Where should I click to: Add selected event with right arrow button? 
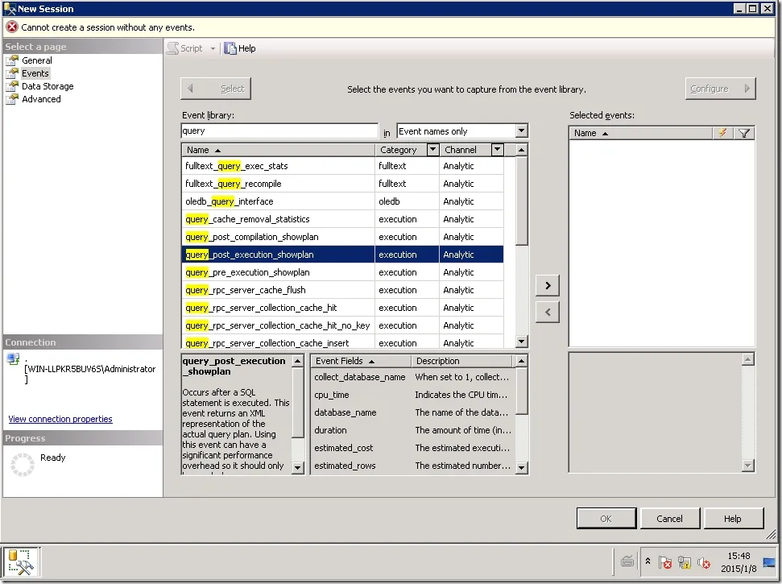(547, 285)
